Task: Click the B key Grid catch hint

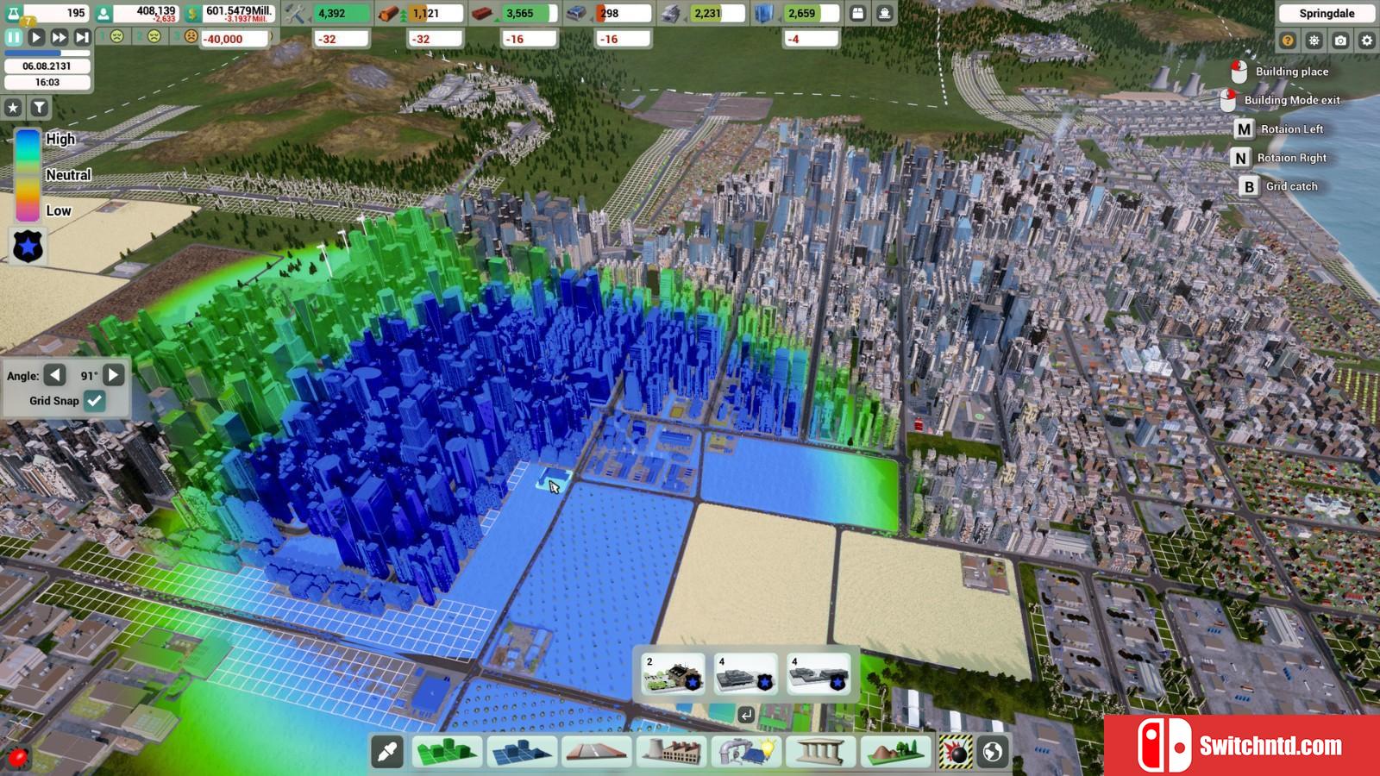Action: point(1278,186)
